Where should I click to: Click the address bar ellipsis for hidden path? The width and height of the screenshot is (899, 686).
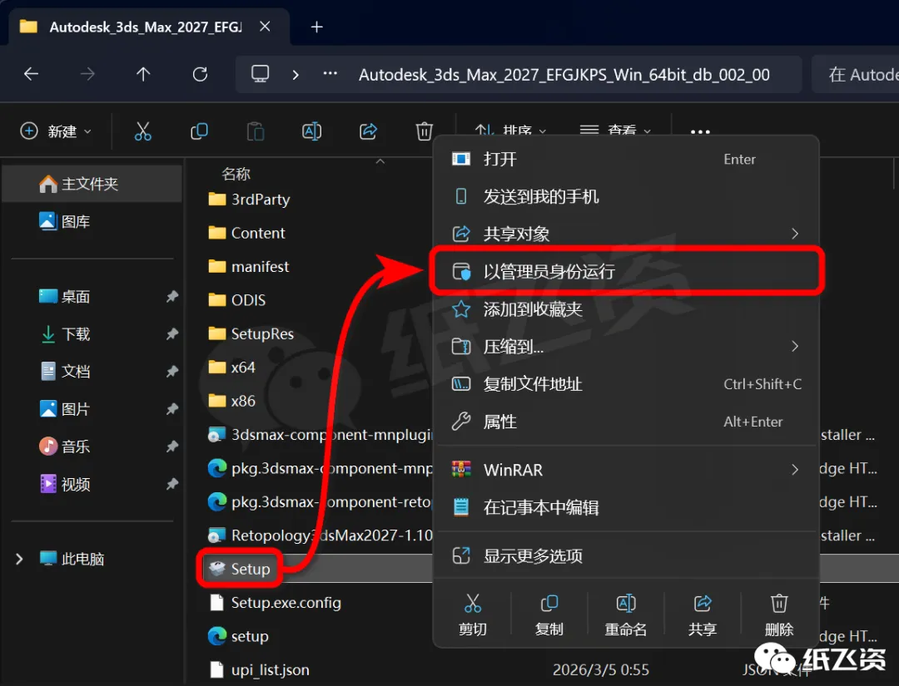coord(330,74)
